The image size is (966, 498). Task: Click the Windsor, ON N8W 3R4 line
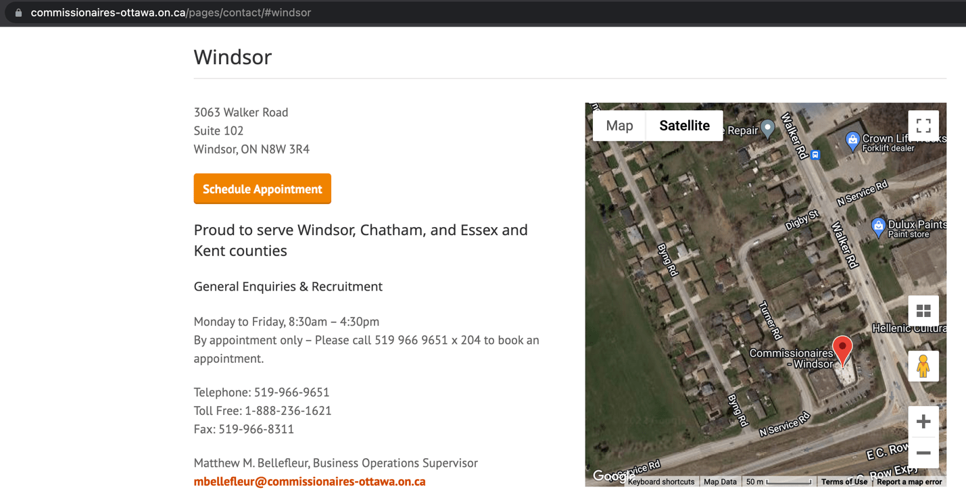(x=251, y=149)
